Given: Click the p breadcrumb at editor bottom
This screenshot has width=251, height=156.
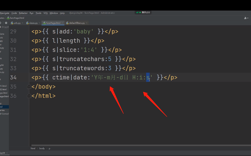Looking at the screenshot, I should pos(50,148).
